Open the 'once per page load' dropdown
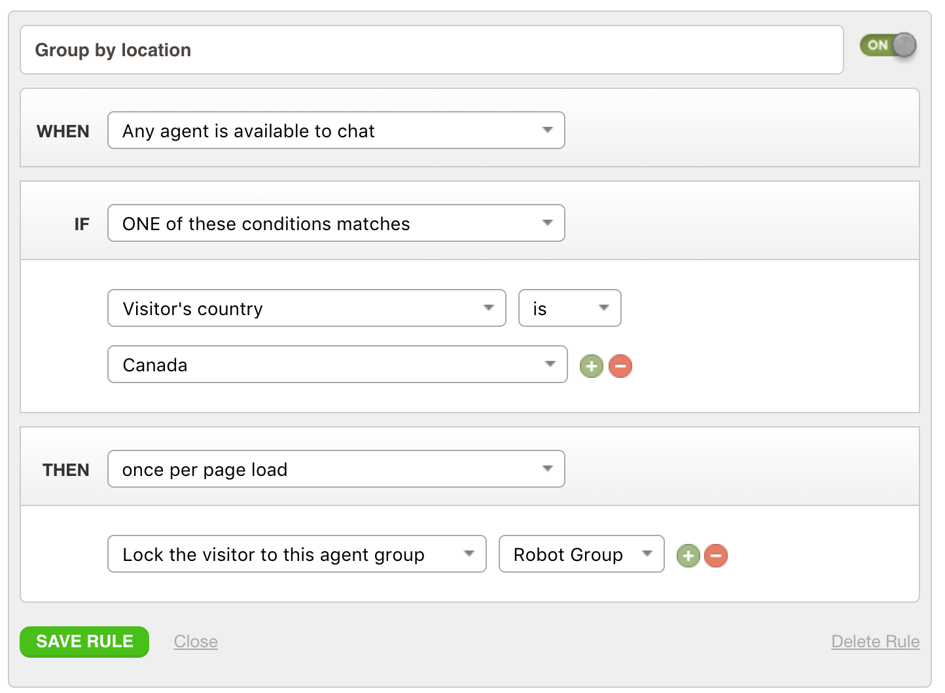The height and width of the screenshot is (693, 945). point(336,469)
